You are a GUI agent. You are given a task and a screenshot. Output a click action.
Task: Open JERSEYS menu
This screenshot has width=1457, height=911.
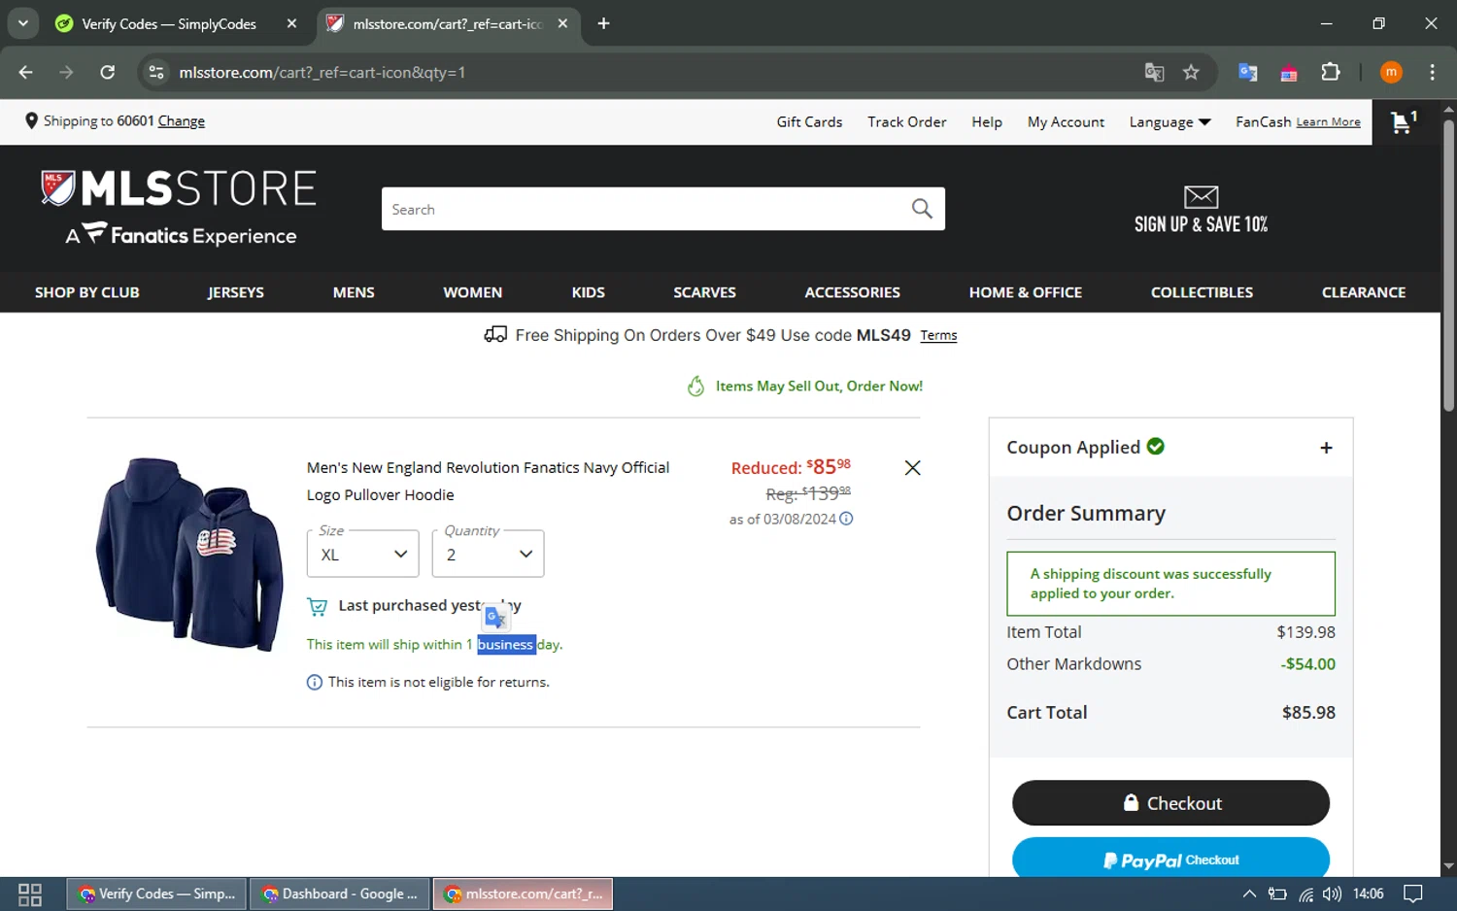[235, 292]
